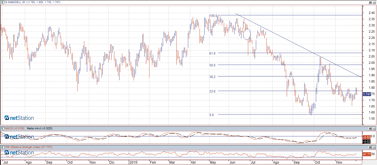Click the Fibonacci 38.2 level label

pyautogui.click(x=213, y=77)
